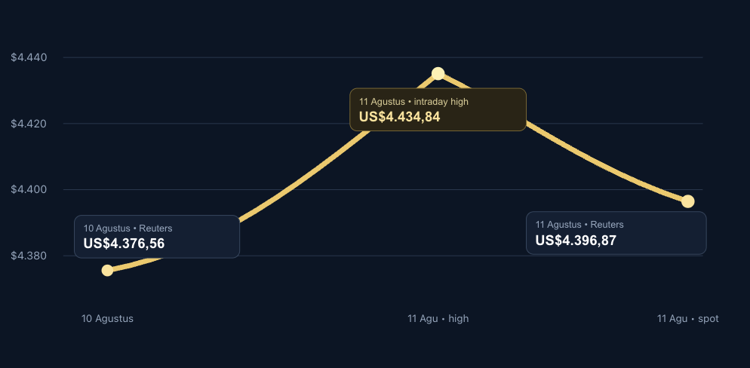Image resolution: width=750 pixels, height=368 pixels.
Task: Click the $4.440 horizontal gridline
Action: tap(383, 57)
